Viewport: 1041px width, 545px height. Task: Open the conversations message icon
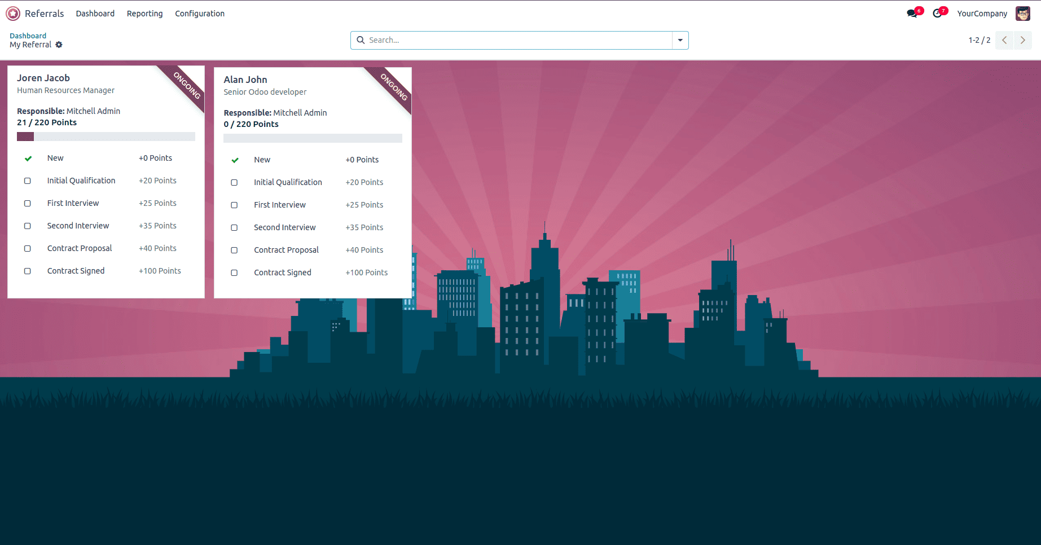(x=912, y=14)
